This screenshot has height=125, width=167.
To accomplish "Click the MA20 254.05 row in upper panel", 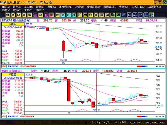I will point(13,57).
